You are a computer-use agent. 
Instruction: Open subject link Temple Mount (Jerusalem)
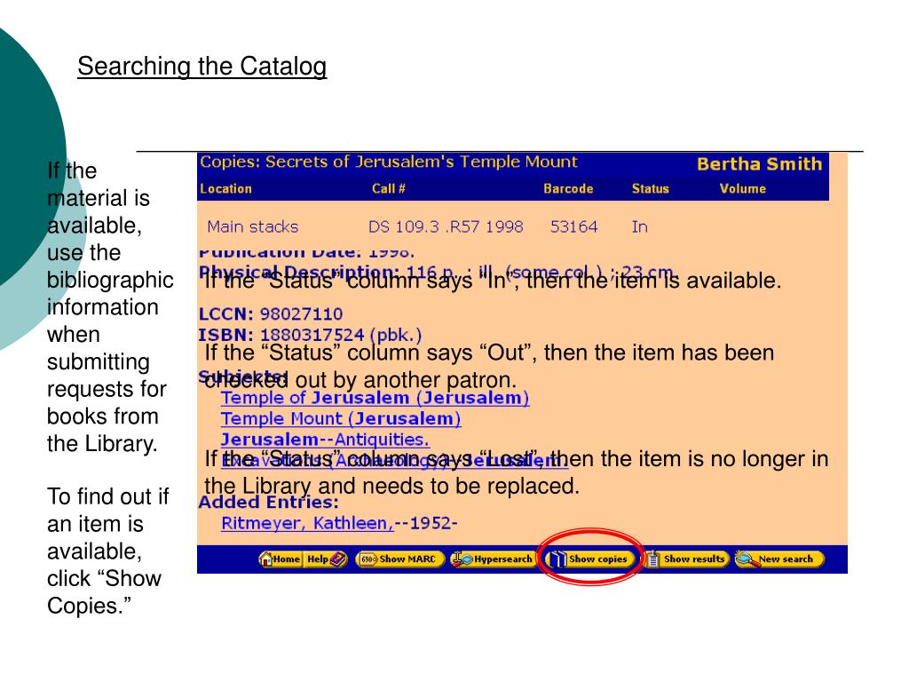pyautogui.click(x=341, y=419)
